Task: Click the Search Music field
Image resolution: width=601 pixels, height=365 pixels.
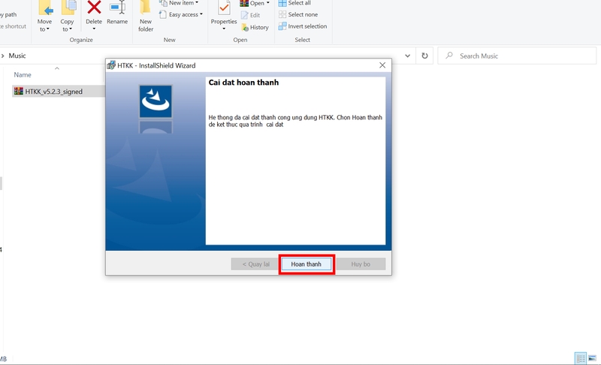Action: [x=517, y=56]
